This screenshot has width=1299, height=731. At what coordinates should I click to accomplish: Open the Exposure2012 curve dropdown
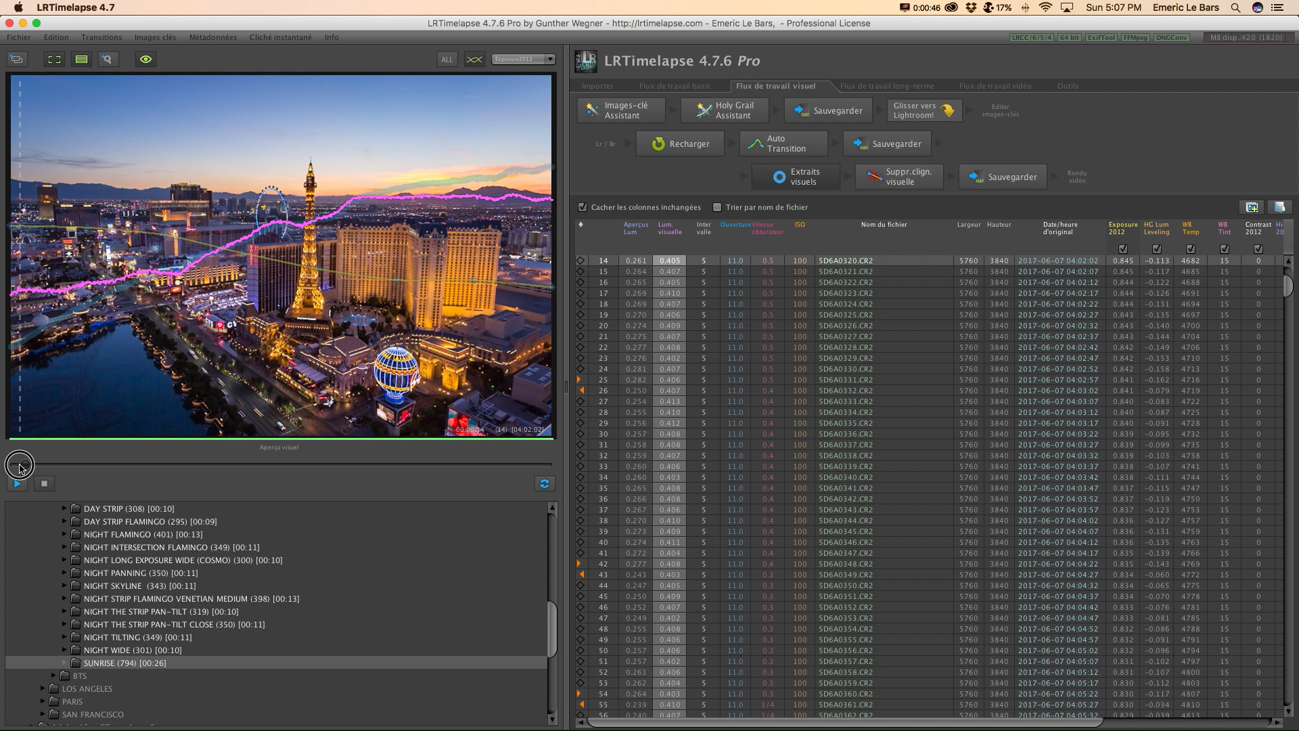coord(524,60)
